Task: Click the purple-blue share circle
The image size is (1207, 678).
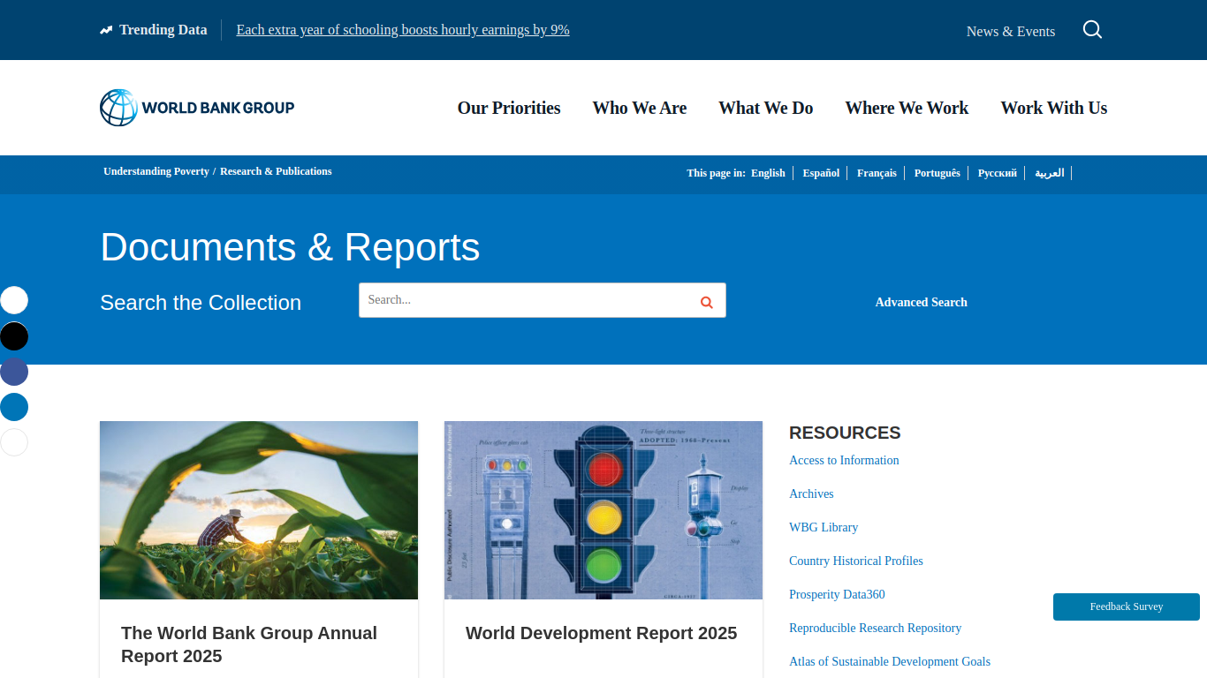Action: point(14,372)
